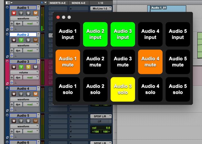
Task: Toggle input monitoring on Audio 1 track
Action: [21, 13]
